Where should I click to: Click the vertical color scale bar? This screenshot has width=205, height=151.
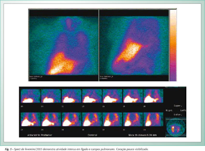173,45
